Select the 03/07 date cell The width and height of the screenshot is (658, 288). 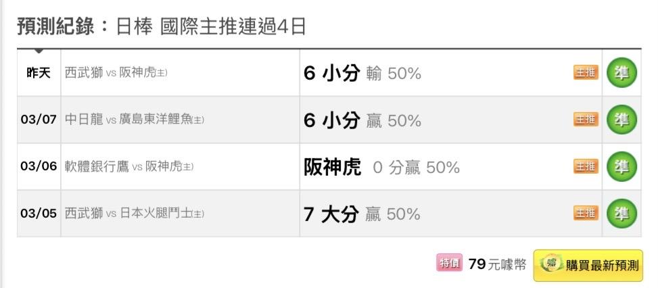click(x=39, y=120)
